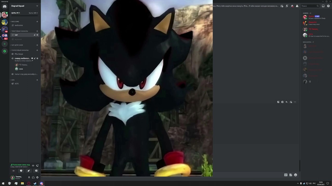Image resolution: width=332 pixels, height=186 pixels.
Task: Collapse the ГОЛОСОВЫЕ КАНАЛЫ category
Action: point(19,50)
